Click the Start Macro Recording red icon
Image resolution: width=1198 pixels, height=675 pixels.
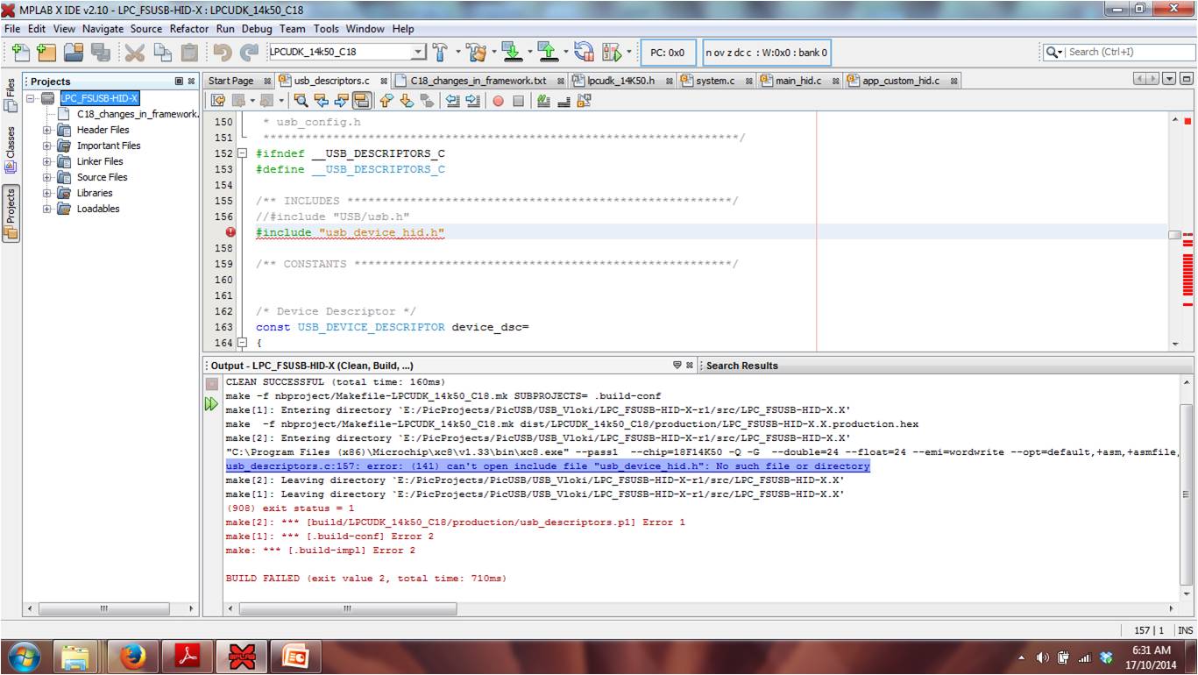(498, 101)
